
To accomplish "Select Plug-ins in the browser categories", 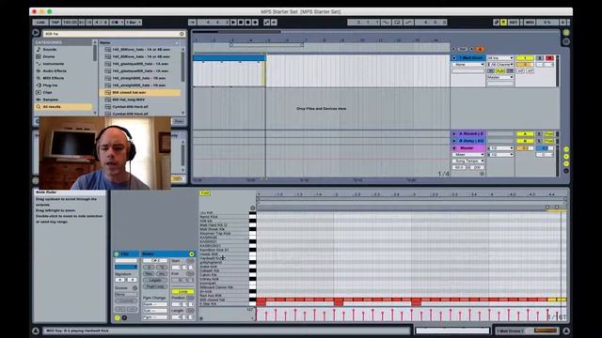I will 50,85.
